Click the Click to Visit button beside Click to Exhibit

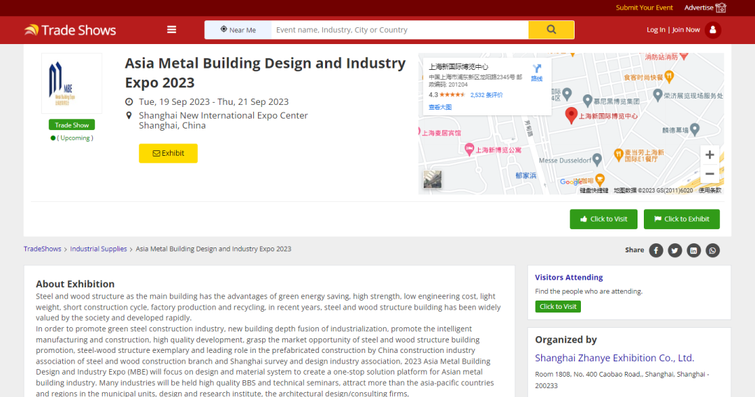pos(604,219)
